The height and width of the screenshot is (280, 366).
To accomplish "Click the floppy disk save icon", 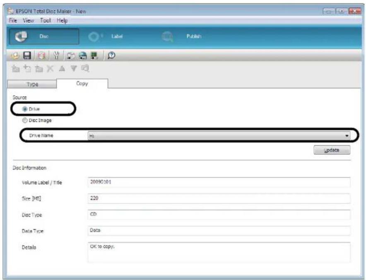I will point(27,56).
